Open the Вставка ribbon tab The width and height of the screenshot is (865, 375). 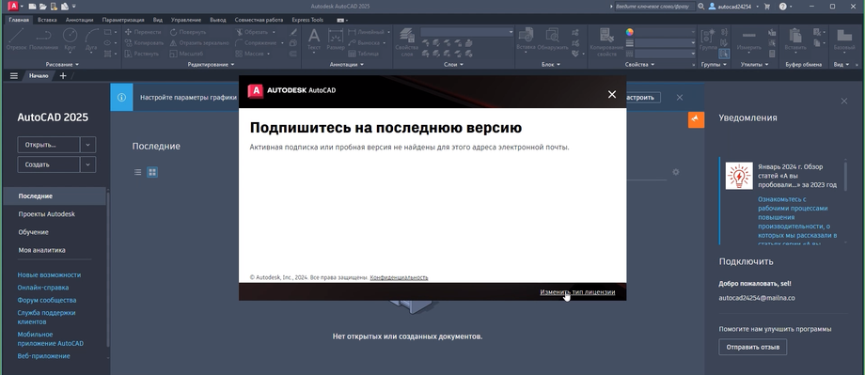coord(47,20)
